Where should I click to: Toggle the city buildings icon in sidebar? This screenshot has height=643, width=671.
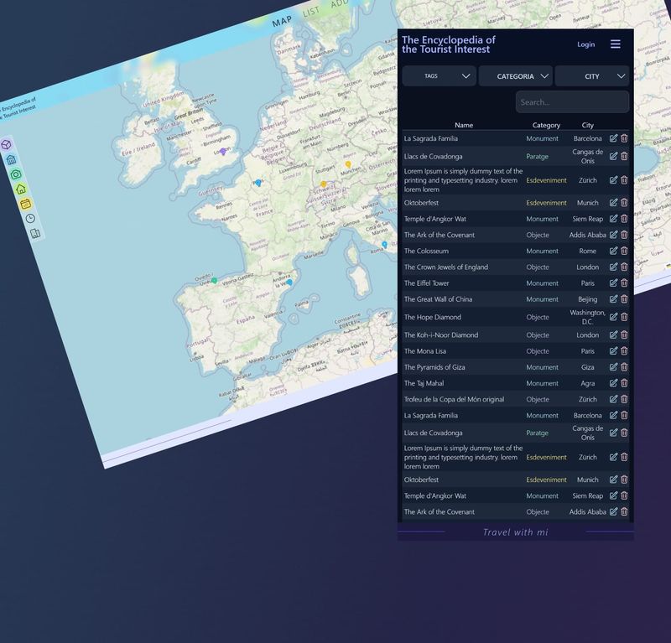[x=35, y=233]
